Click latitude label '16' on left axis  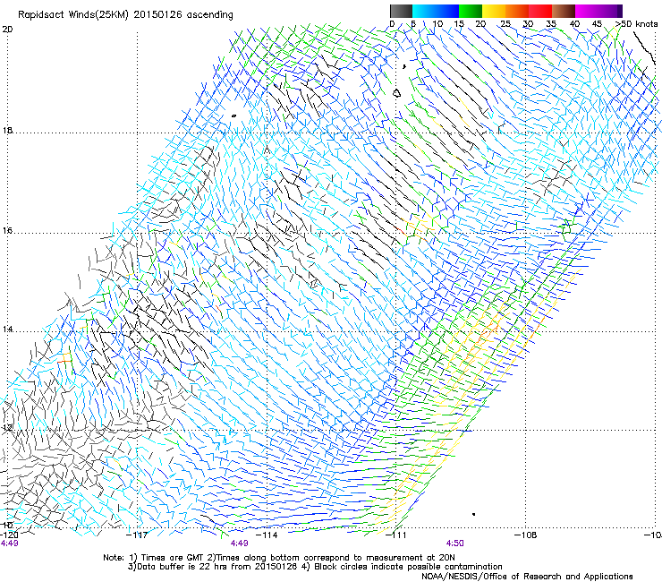click(x=7, y=231)
